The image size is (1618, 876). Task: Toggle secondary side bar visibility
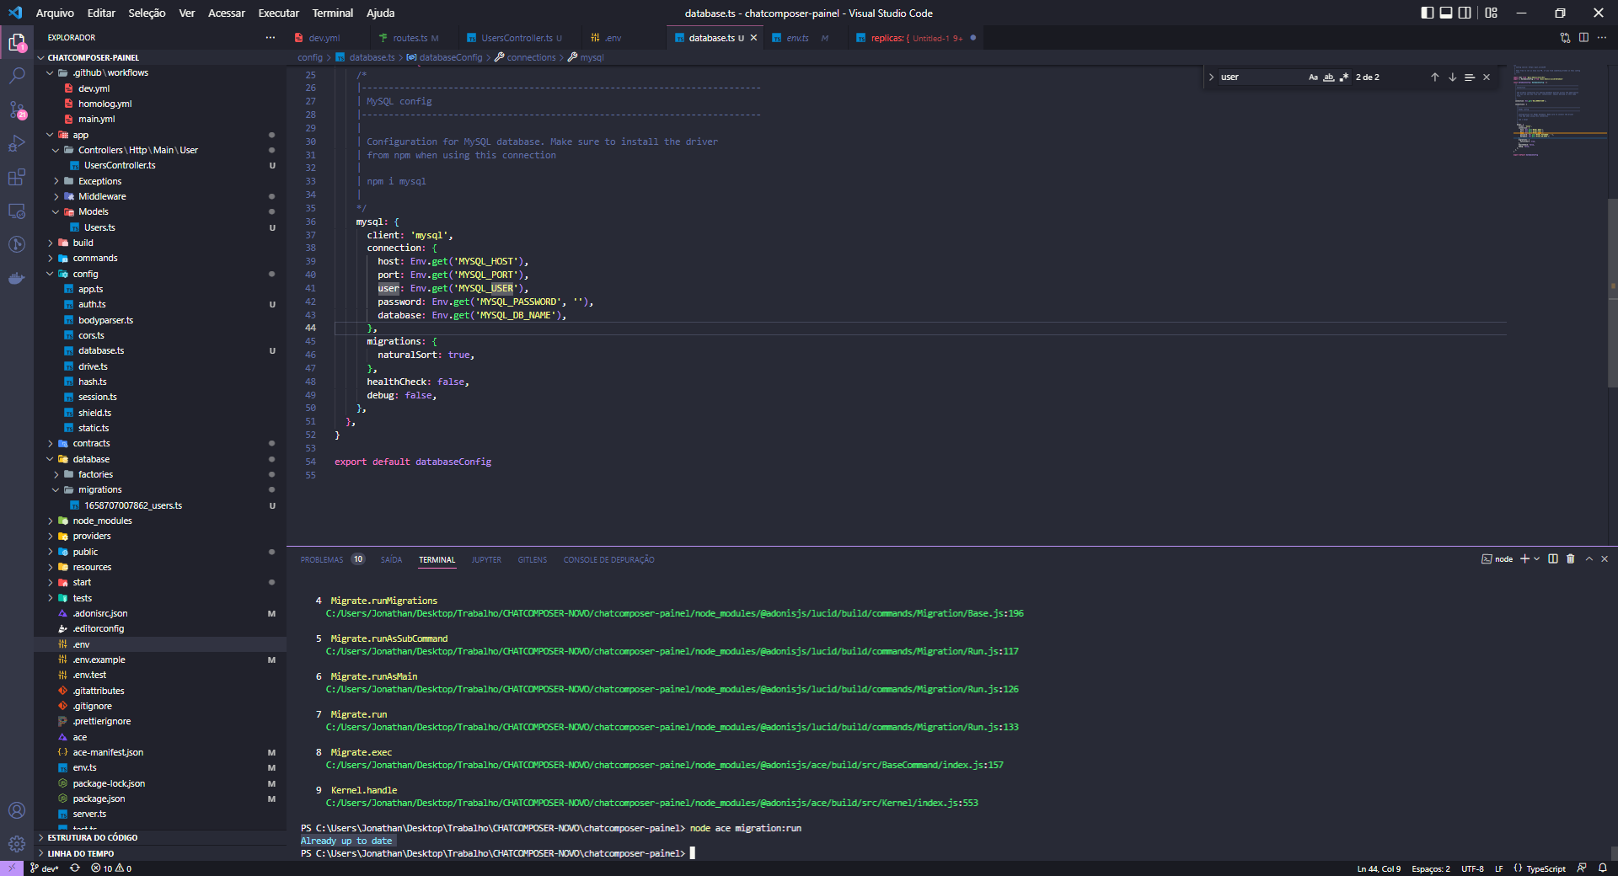pyautogui.click(x=1465, y=13)
